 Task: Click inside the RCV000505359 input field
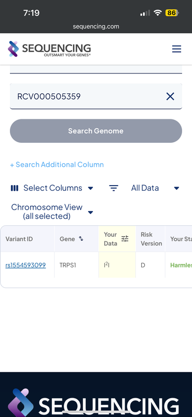87,96
